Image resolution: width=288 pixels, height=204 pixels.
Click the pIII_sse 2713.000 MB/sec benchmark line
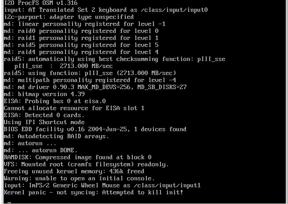click(x=64, y=66)
